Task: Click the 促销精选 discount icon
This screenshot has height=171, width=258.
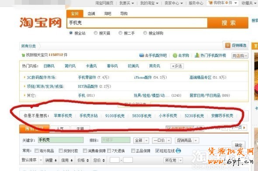Action: coord(228,45)
